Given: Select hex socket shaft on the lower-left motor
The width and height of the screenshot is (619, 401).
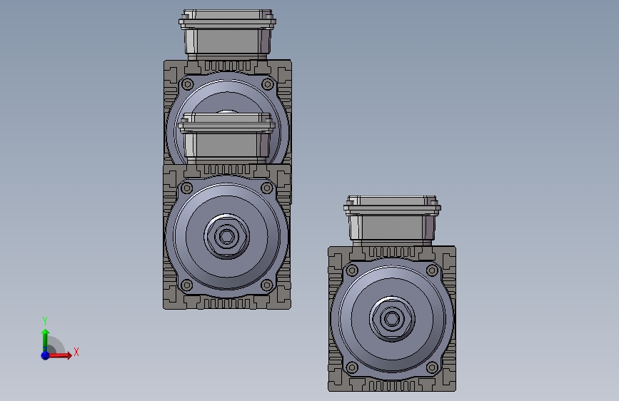Looking at the screenshot, I should (x=226, y=236).
